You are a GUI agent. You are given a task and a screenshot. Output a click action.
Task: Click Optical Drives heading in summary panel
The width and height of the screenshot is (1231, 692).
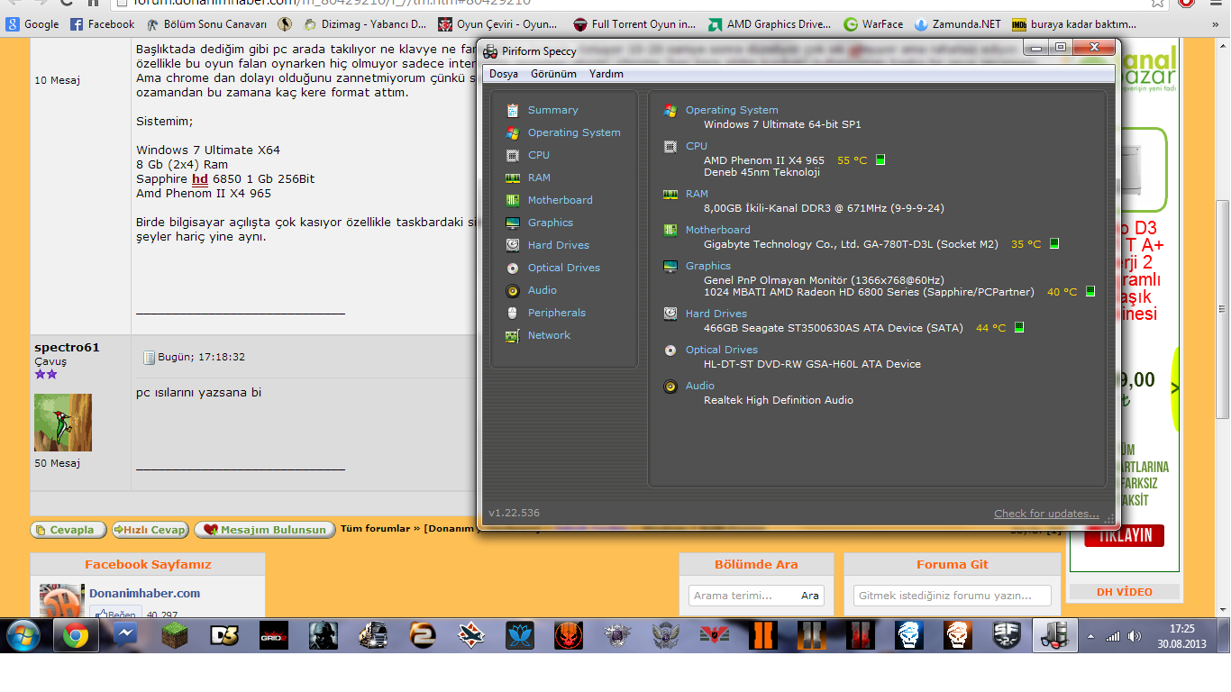pyautogui.click(x=722, y=350)
